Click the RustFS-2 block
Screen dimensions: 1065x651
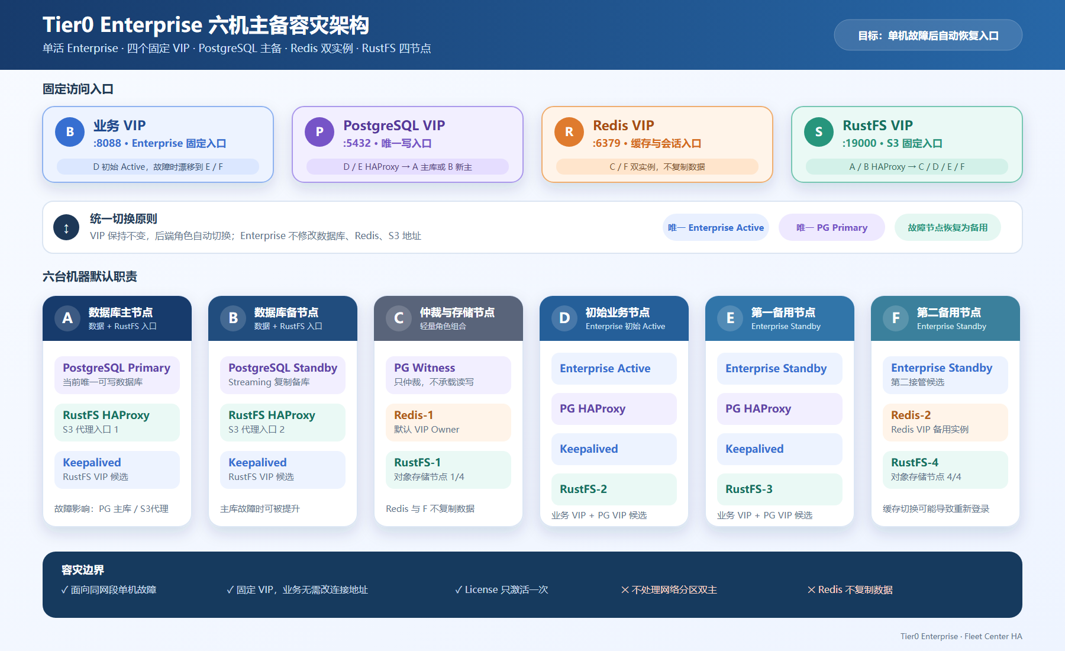click(x=614, y=489)
